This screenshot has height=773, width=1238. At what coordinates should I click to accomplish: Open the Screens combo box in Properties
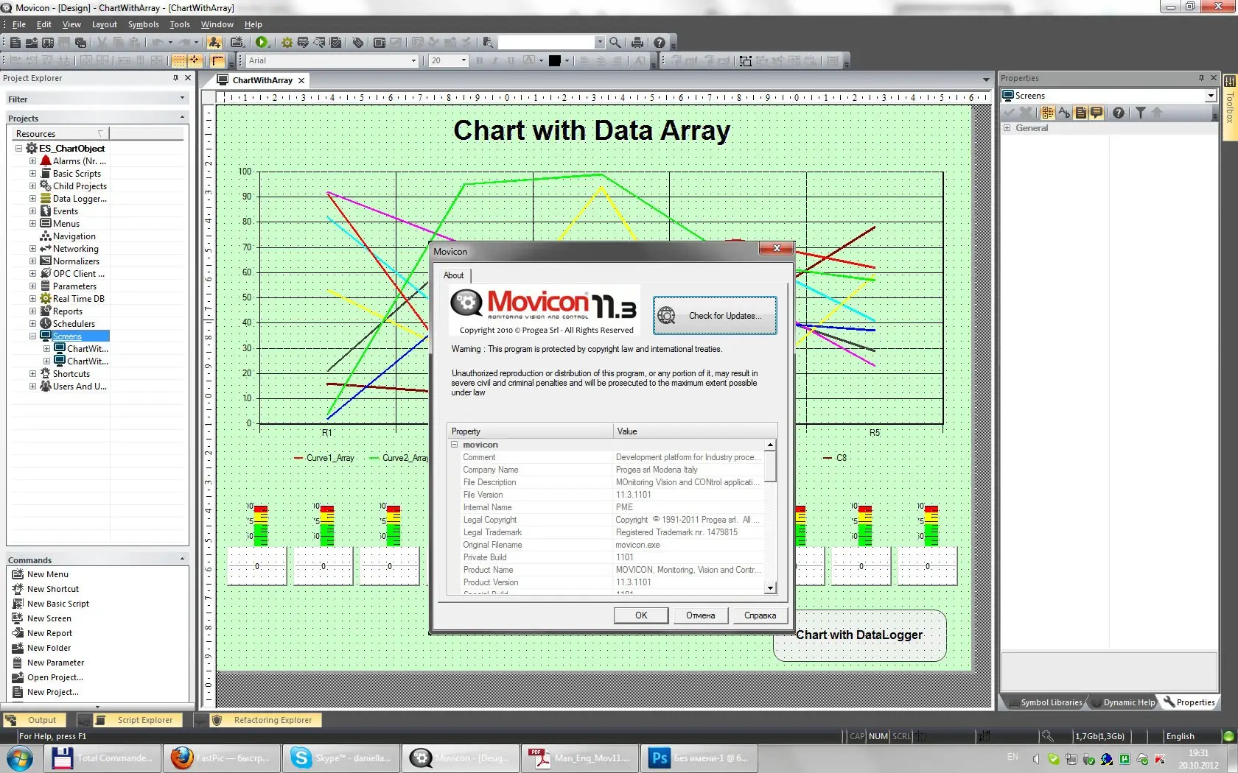click(x=1210, y=96)
